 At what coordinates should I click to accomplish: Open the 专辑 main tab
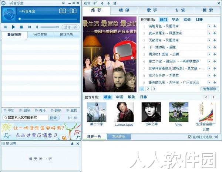[x=180, y=10]
